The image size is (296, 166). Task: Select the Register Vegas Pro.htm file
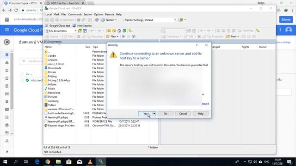click(61, 125)
